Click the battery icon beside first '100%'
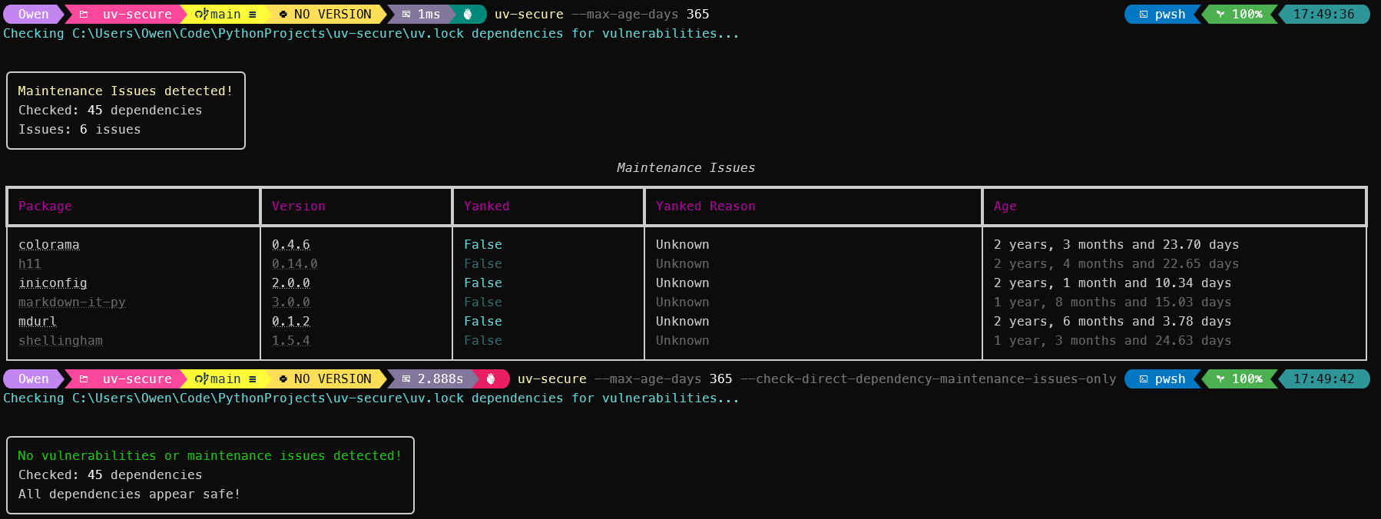 pos(1220,15)
